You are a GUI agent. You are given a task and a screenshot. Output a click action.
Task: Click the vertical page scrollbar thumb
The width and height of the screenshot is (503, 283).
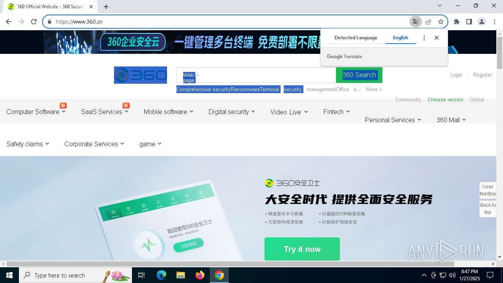pos(499,52)
